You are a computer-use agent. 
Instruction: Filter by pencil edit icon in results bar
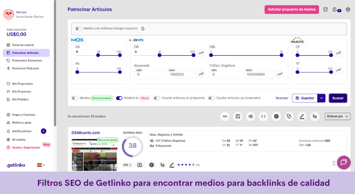click(302, 116)
